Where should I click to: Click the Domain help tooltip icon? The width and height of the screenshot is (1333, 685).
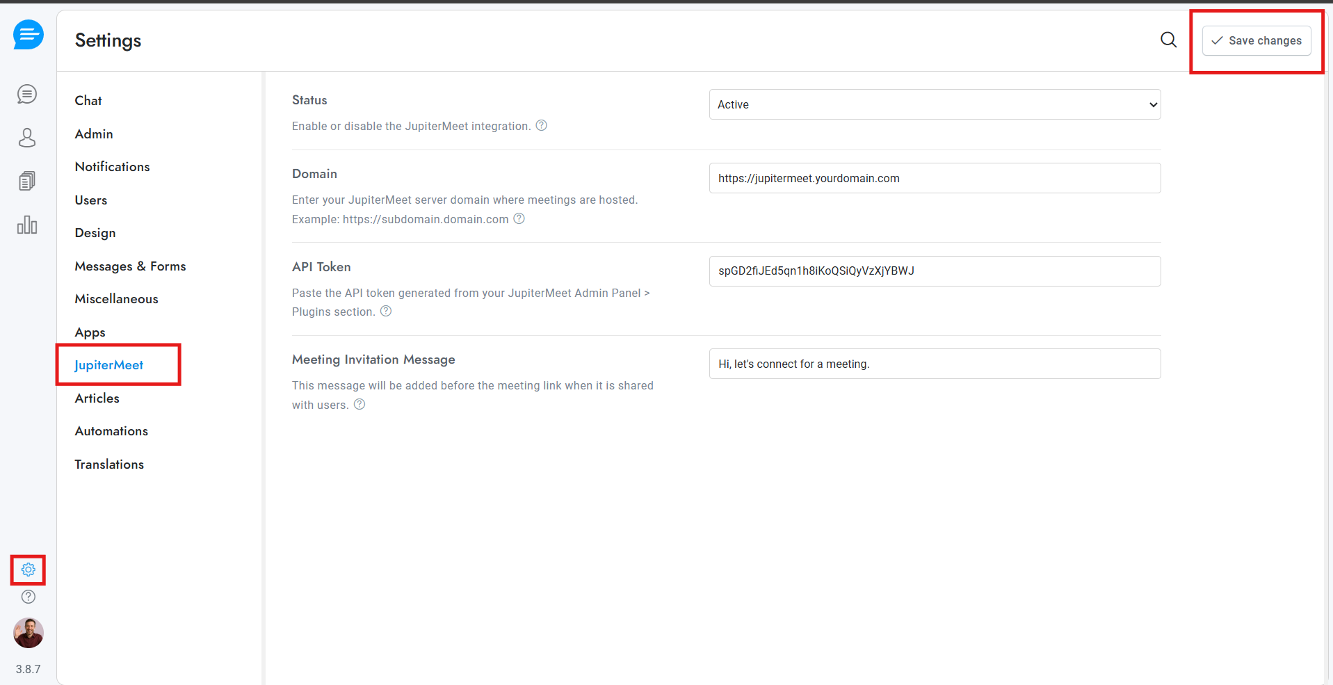[519, 218]
